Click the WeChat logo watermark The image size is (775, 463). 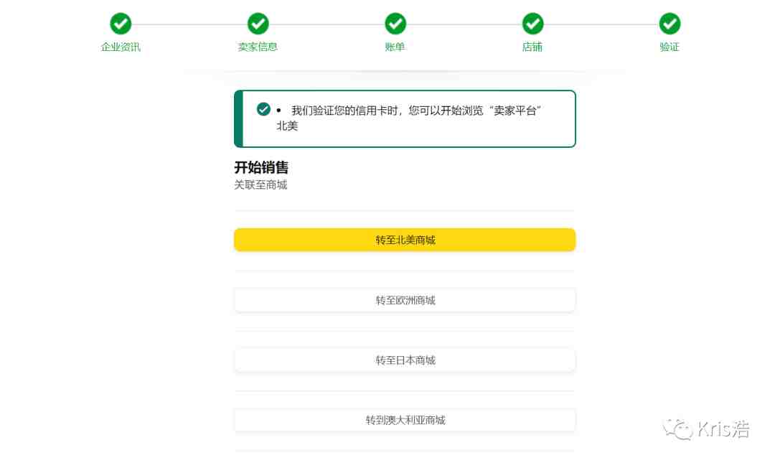(x=677, y=429)
